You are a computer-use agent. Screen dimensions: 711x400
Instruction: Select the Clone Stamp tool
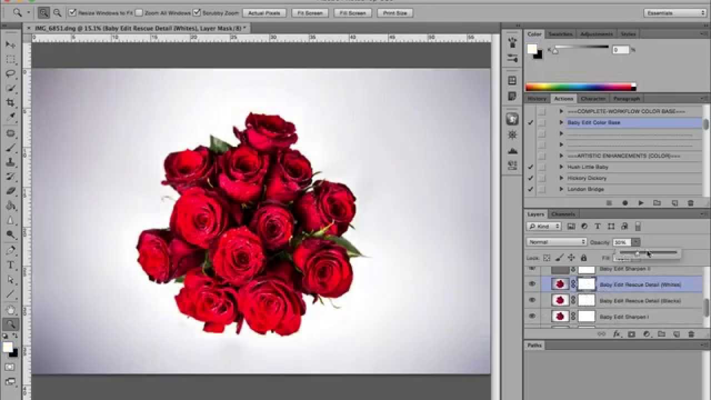coord(11,162)
